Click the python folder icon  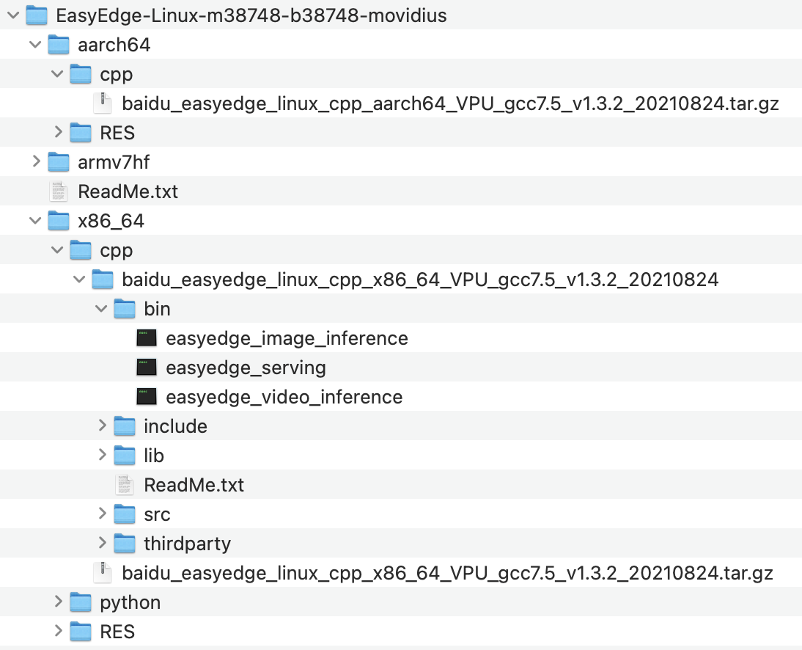click(81, 602)
